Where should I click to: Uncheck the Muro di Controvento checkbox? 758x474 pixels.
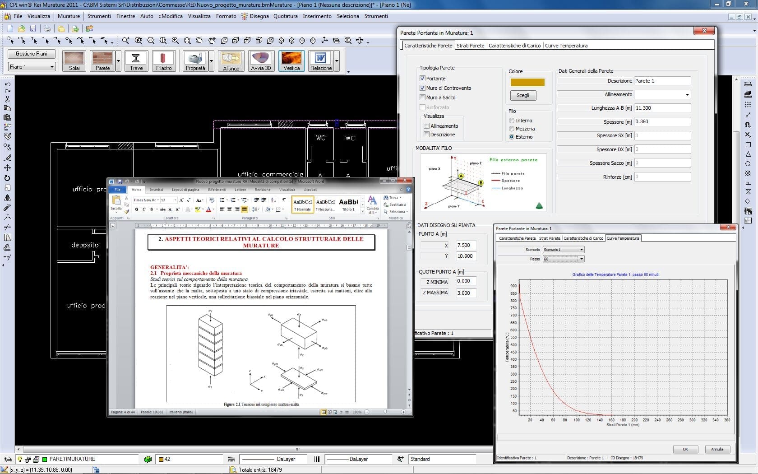coord(423,88)
